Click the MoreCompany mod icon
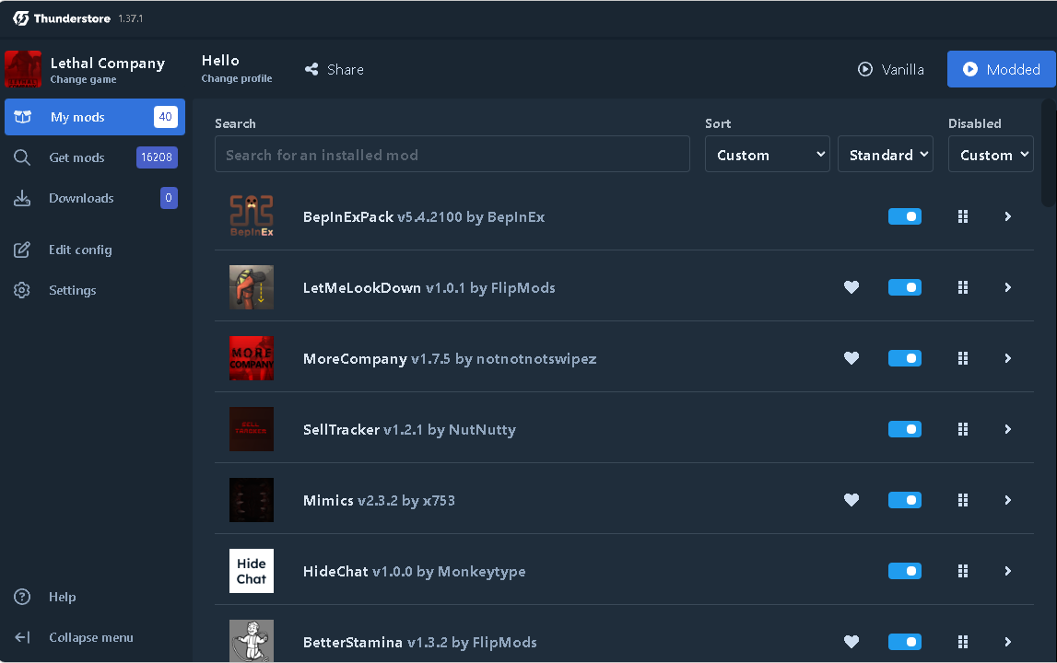This screenshot has height=663, width=1057. [252, 358]
